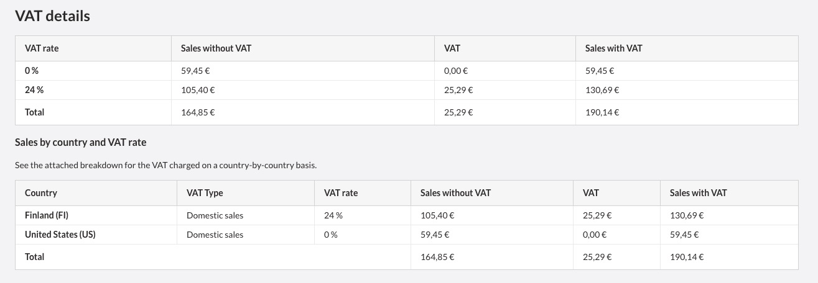Image resolution: width=818 pixels, height=283 pixels.
Task: Click the VAT Type column header
Action: (x=205, y=193)
